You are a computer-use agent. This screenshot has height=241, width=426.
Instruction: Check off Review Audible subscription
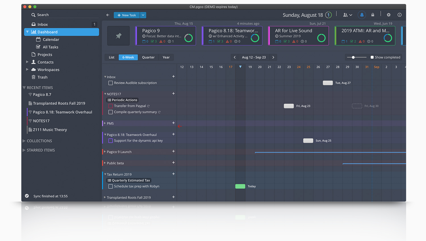pos(110,83)
